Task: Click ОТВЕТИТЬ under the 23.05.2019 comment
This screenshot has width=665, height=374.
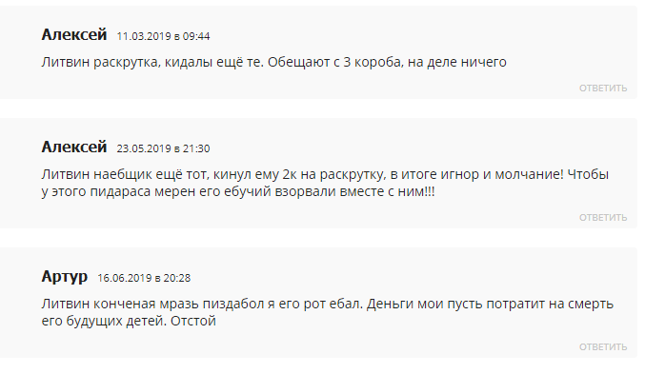Action: pos(603,217)
